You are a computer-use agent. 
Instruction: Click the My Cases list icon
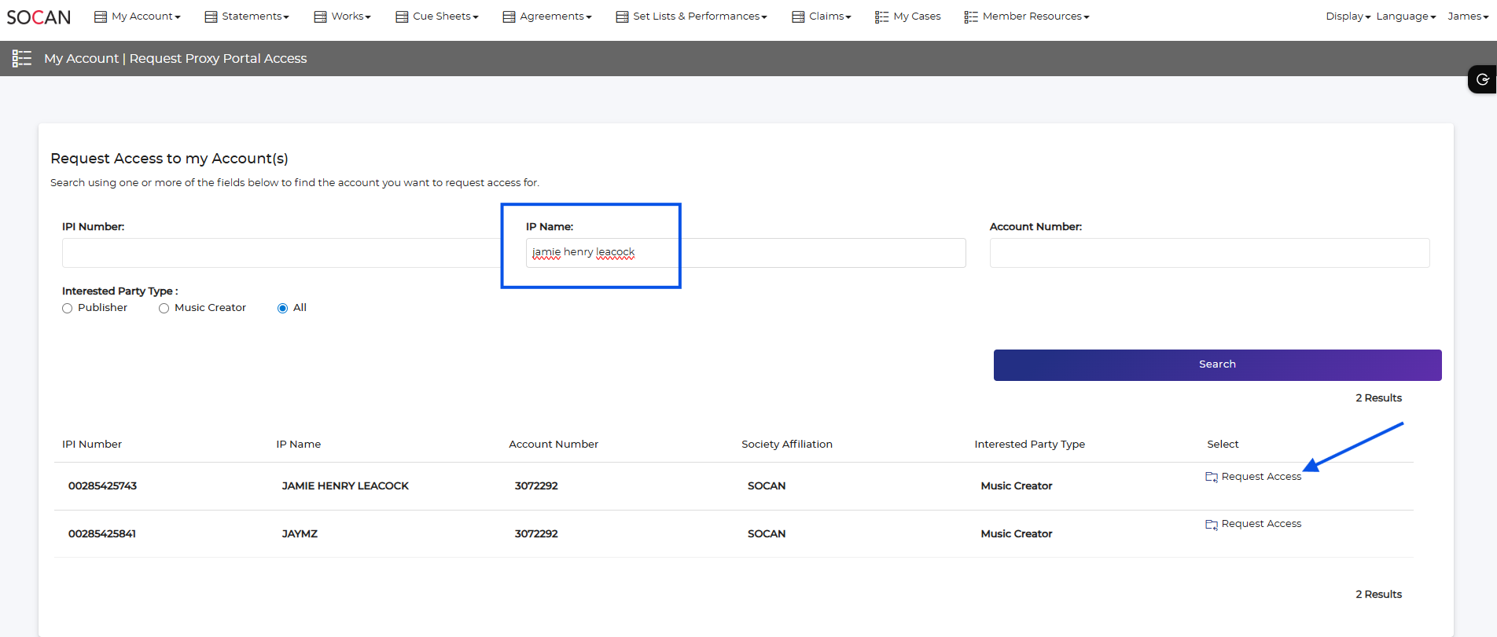(x=881, y=16)
